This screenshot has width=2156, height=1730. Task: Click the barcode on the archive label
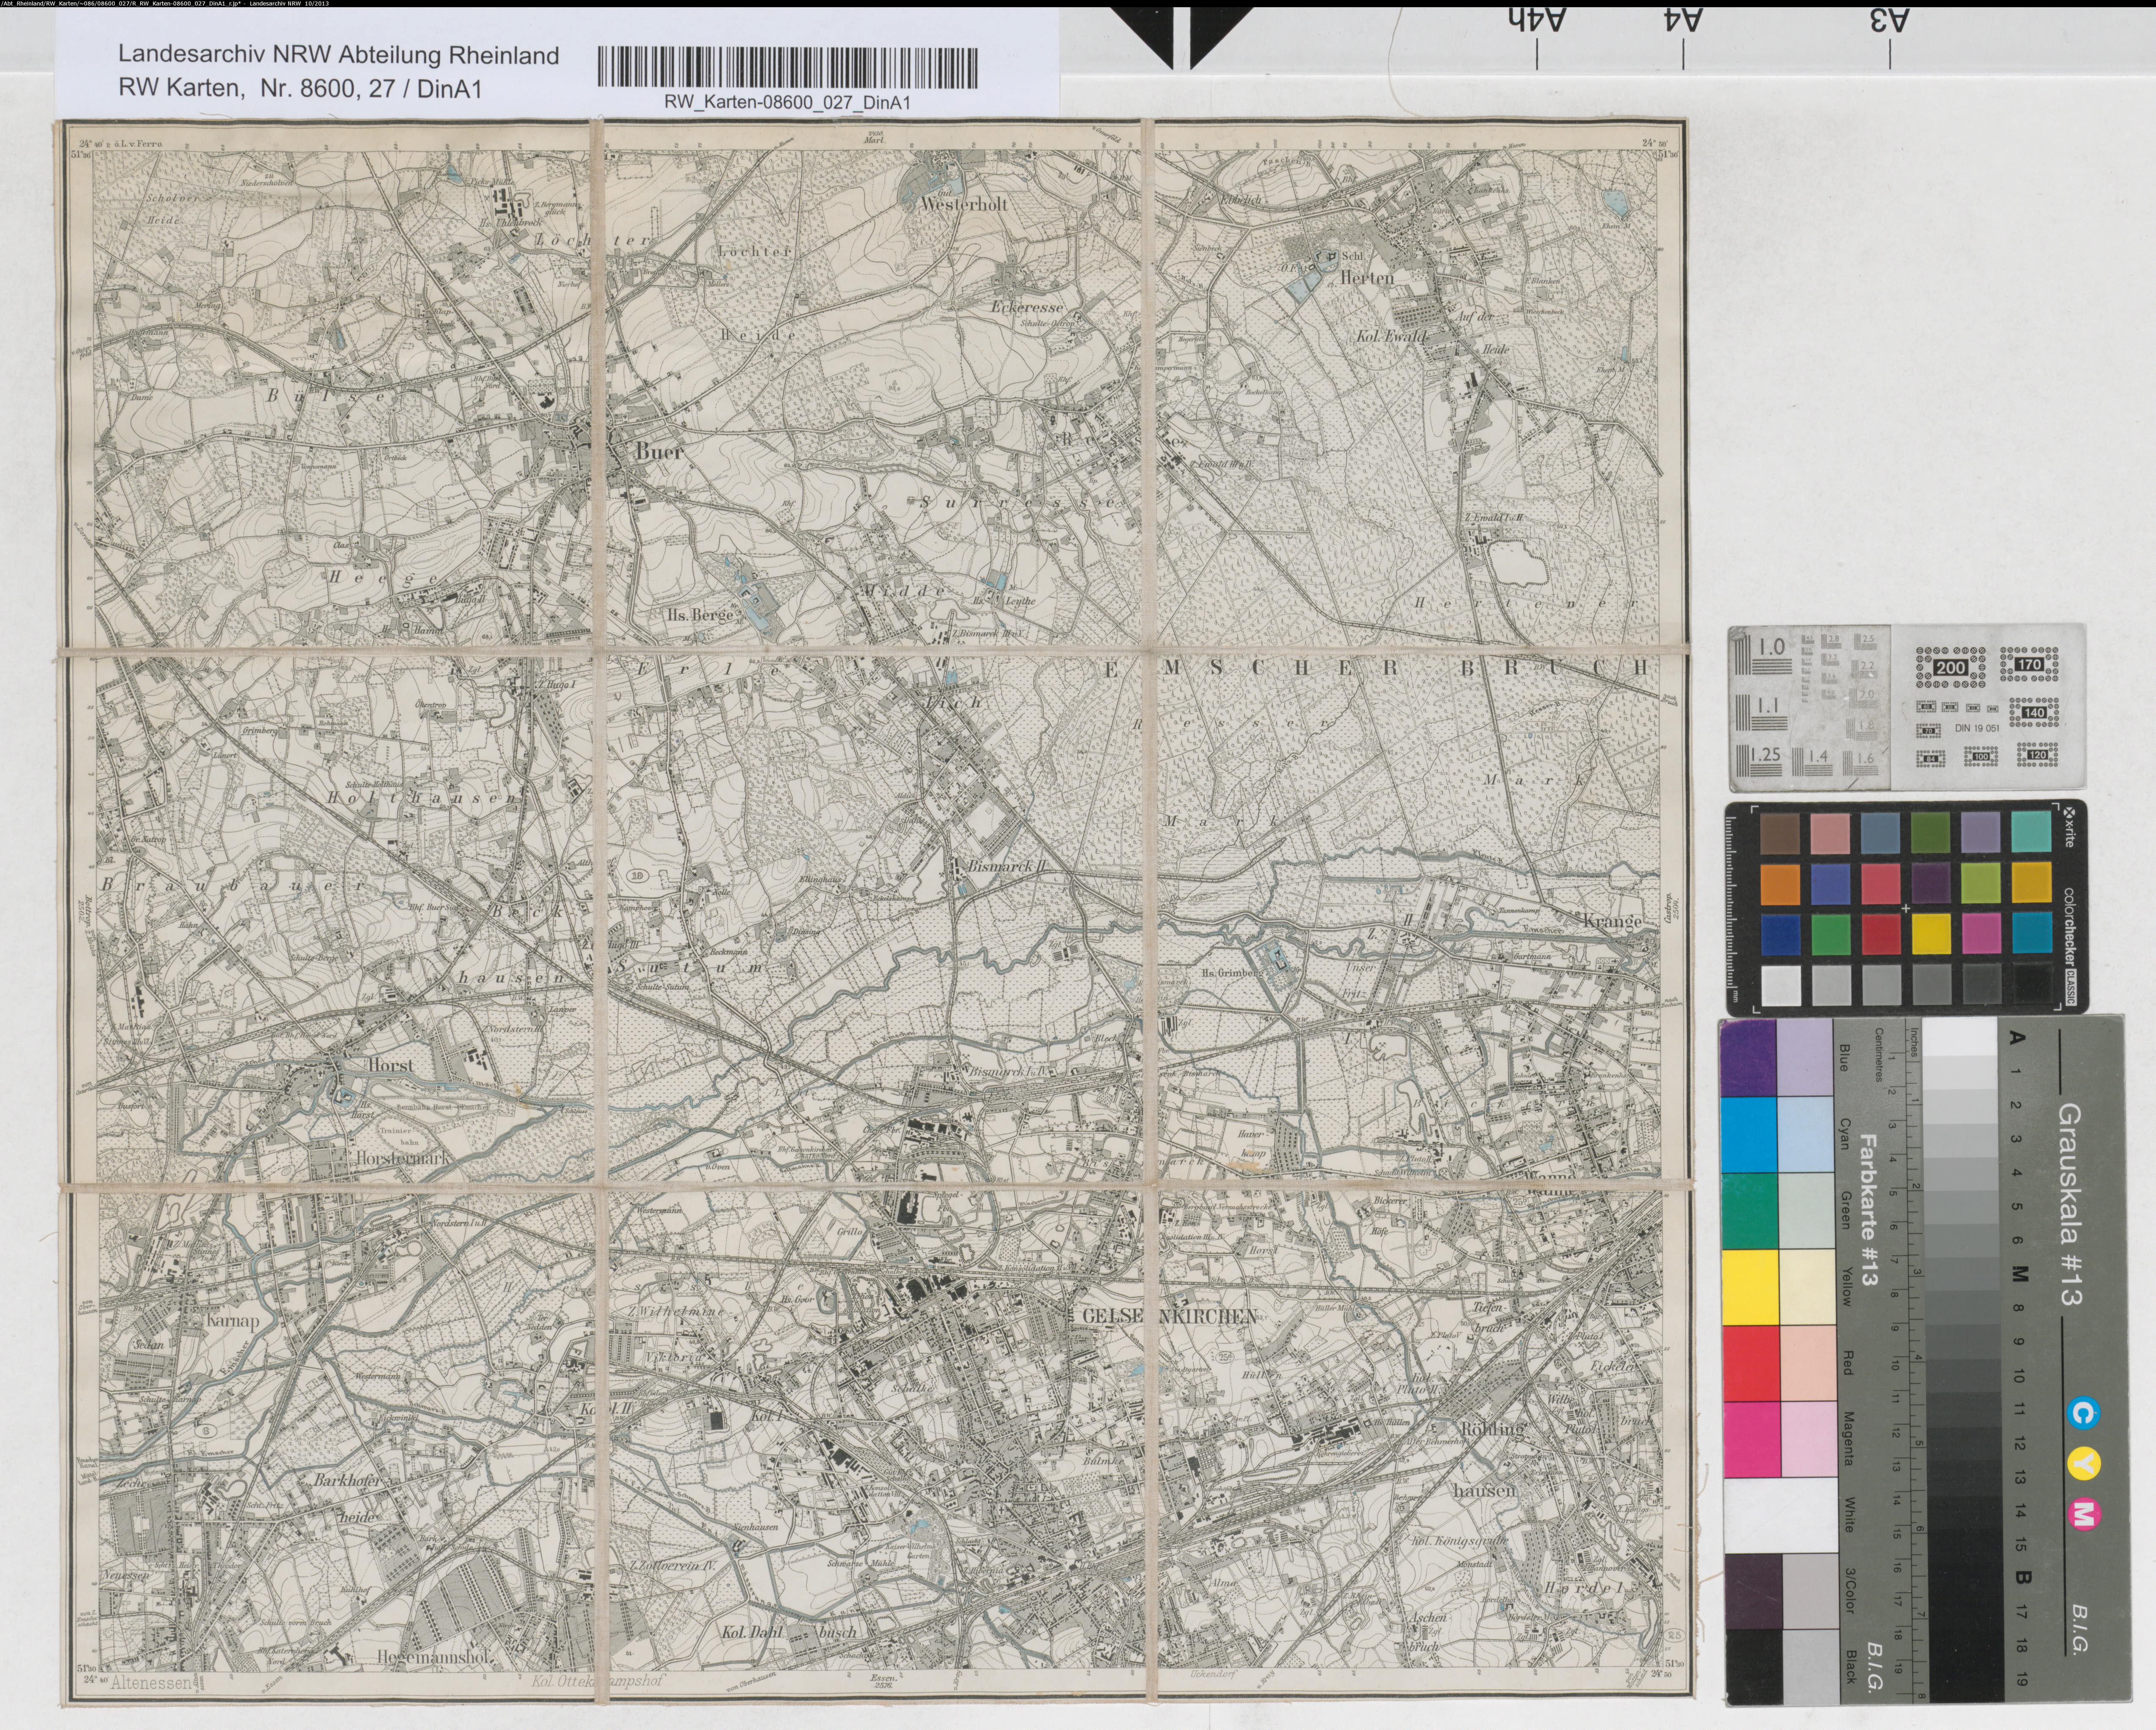pos(788,67)
